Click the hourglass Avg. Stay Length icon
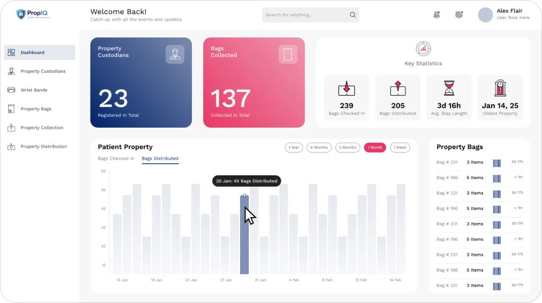542x303 pixels. 449,88
